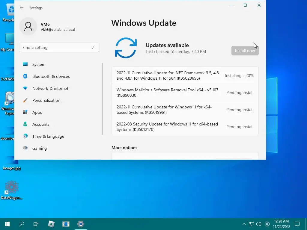Click the Find a setting field
Image resolution: width=307 pixels, height=230 pixels.
click(59, 47)
